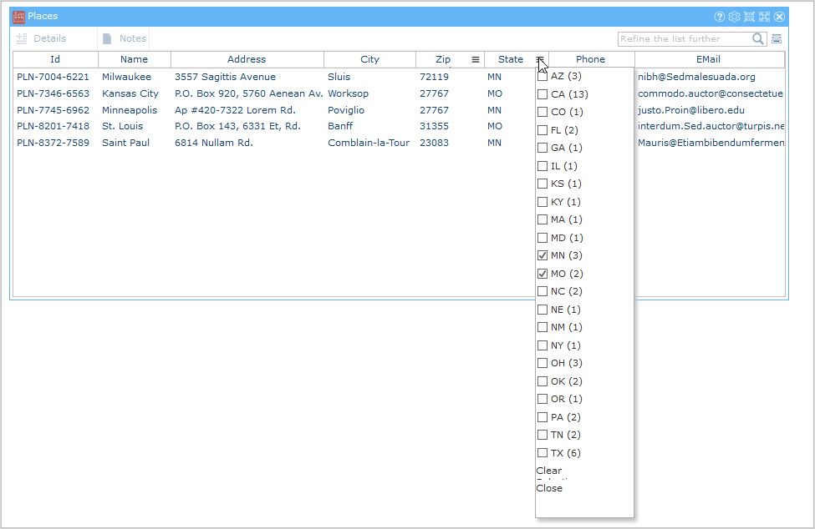
Task: Click the zip value 72119
Action: tap(434, 77)
